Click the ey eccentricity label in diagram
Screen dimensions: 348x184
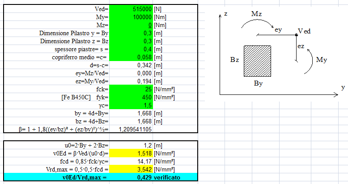click(278, 30)
